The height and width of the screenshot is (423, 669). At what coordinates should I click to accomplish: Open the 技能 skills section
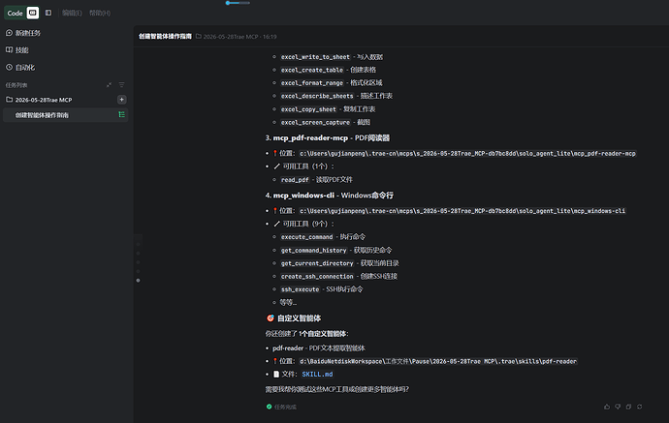coord(21,49)
